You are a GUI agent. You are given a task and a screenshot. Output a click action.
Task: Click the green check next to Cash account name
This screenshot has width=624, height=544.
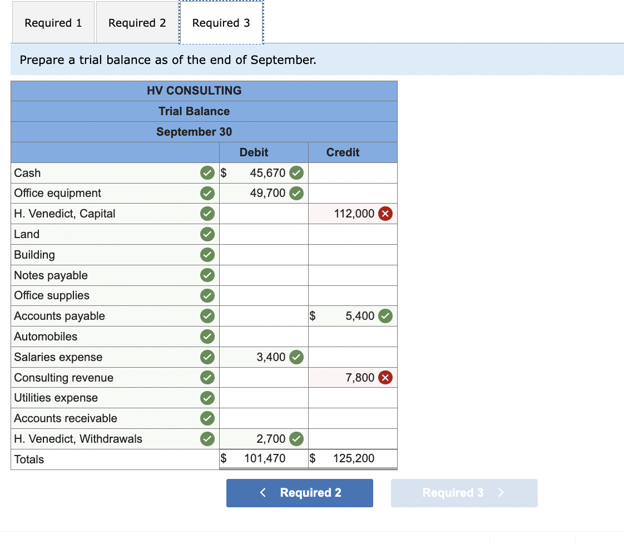[x=207, y=173]
